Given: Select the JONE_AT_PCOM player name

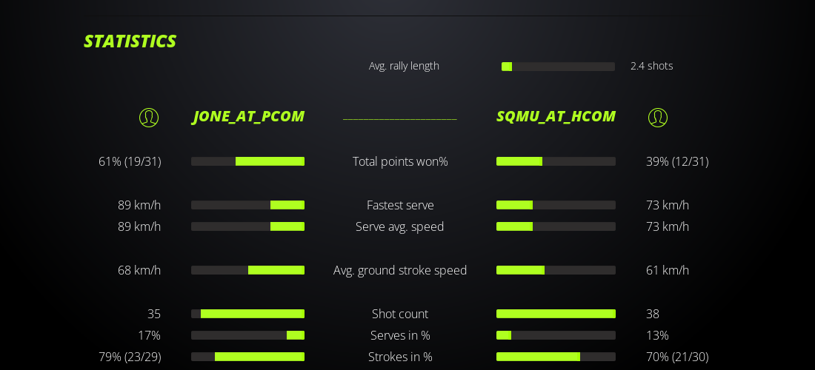Looking at the screenshot, I should [x=248, y=117].
